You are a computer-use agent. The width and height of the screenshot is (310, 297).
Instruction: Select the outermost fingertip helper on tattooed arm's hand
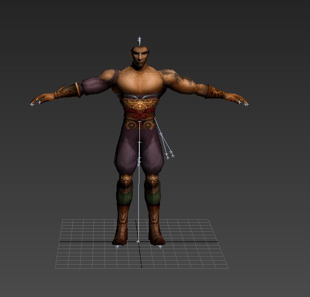tap(246, 104)
